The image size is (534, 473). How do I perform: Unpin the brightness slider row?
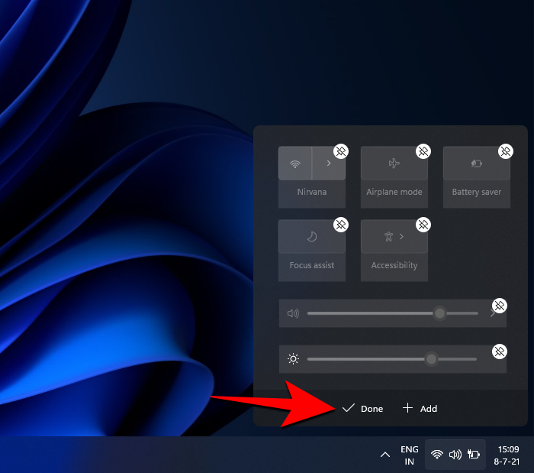[x=500, y=352]
